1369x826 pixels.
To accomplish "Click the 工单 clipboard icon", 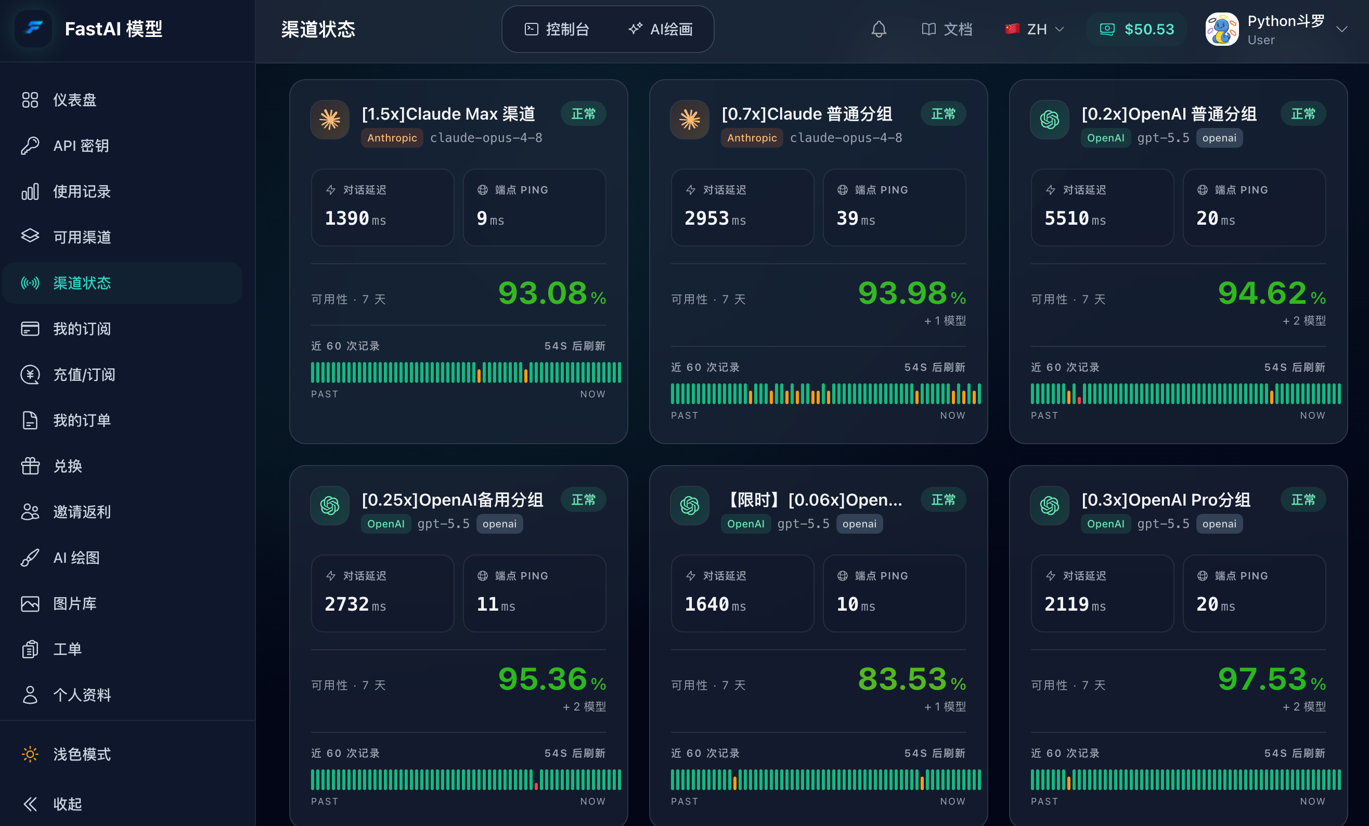I will [30, 649].
